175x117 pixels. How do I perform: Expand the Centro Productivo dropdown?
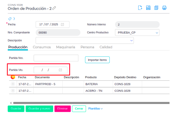coord(157,33)
